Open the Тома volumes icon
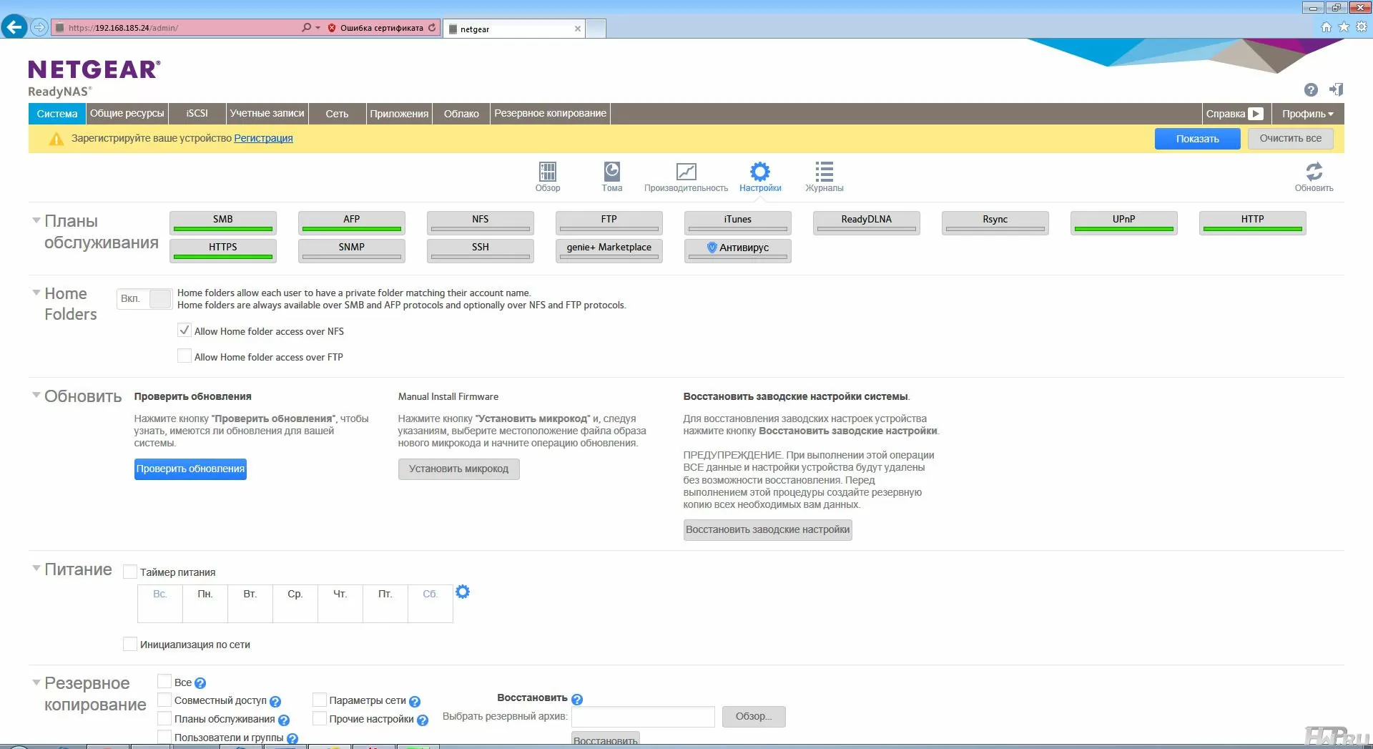Screen dimensions: 1373x749 (x=611, y=172)
